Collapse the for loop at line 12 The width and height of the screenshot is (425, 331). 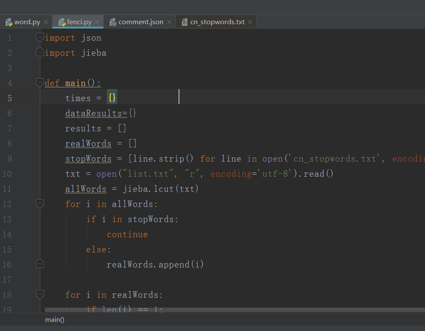(x=40, y=204)
